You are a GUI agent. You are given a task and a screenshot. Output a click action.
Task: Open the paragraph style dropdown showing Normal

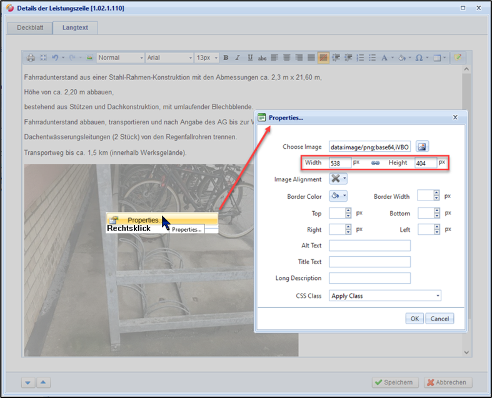pos(120,57)
